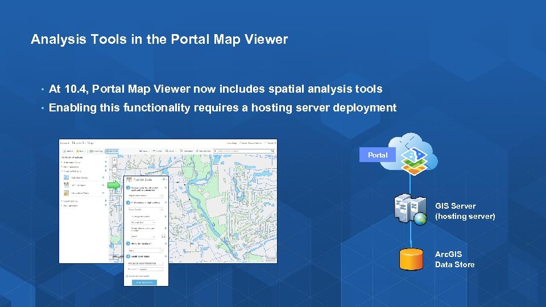
Task: Collapse the Analyze Patterns category
Action: click(x=72, y=171)
